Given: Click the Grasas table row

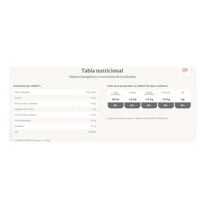Looking at the screenshot, I should (55, 98).
